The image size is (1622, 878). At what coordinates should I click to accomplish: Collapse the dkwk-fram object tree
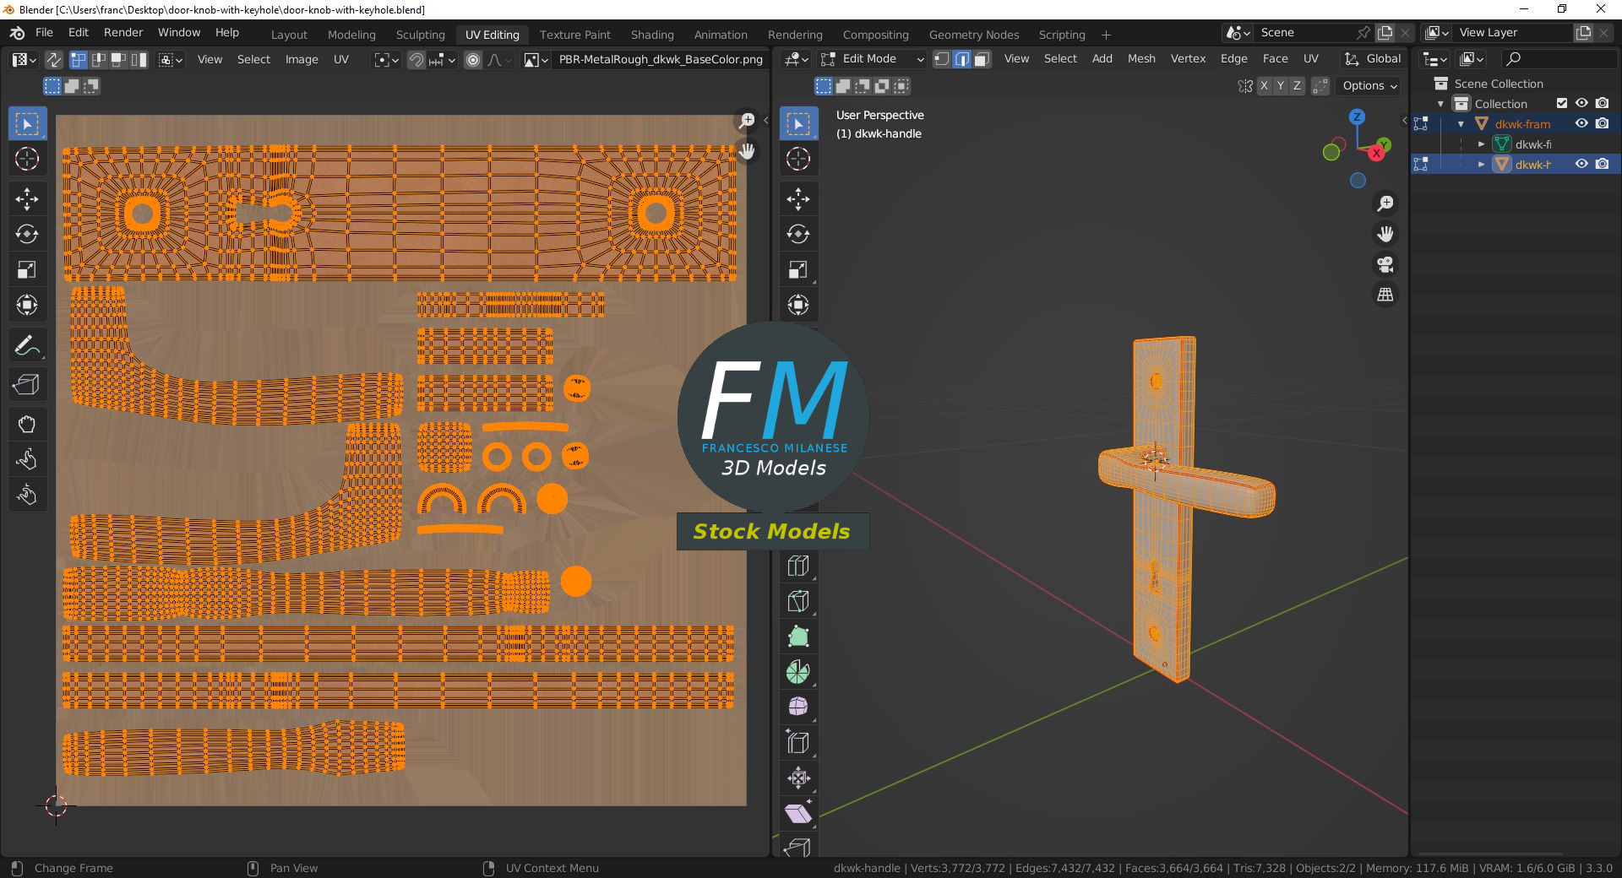pos(1461,124)
